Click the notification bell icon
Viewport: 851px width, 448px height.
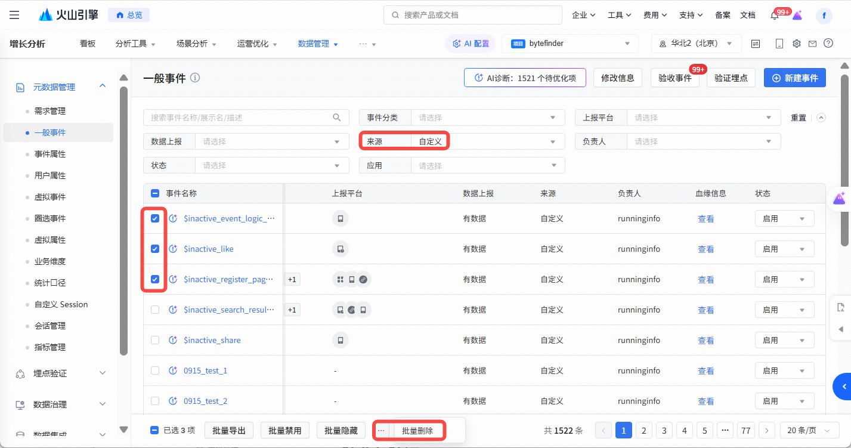point(775,16)
